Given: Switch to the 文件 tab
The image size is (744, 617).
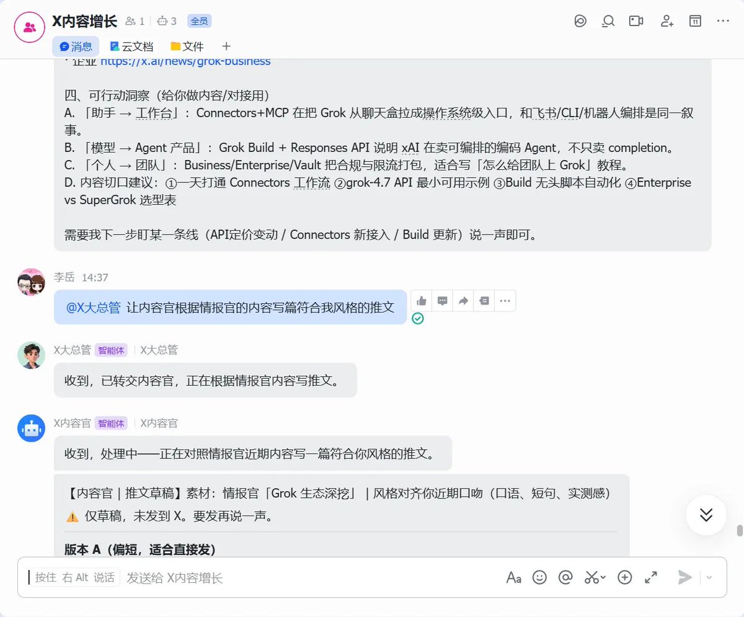Looking at the screenshot, I should click(x=187, y=47).
